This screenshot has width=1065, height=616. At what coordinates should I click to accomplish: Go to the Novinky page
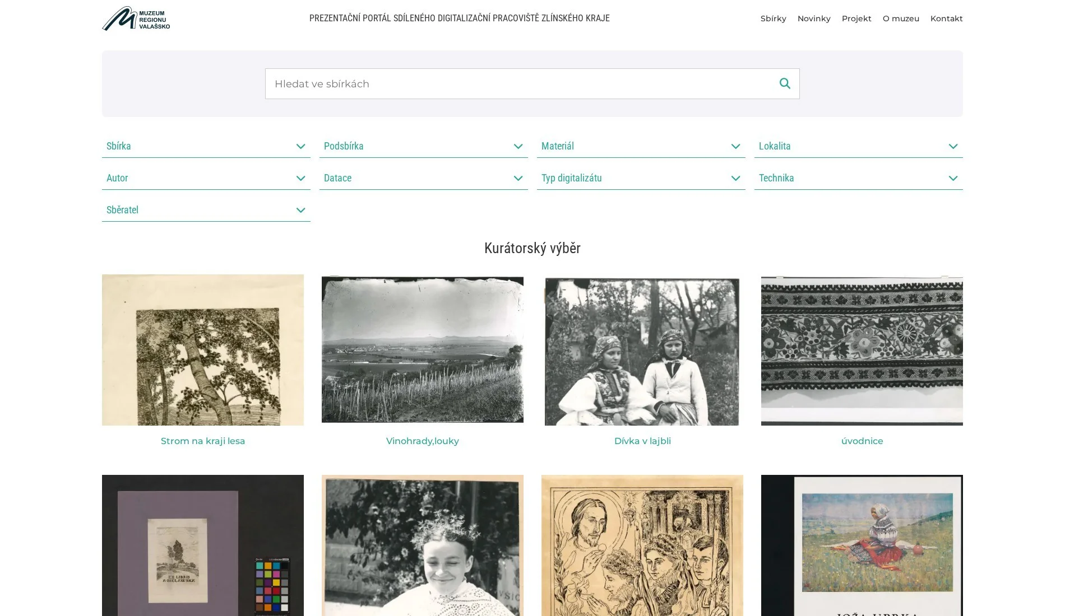(814, 18)
